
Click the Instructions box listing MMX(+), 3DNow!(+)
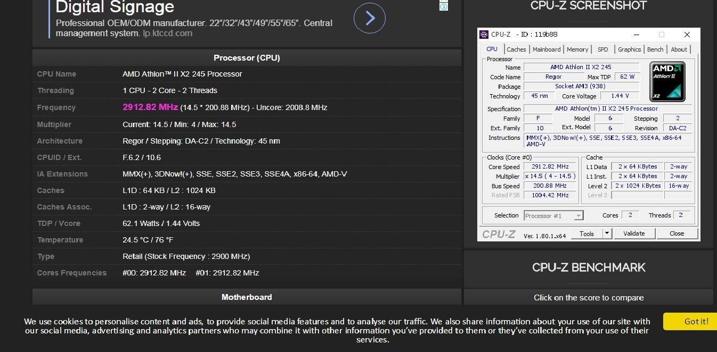(608, 140)
